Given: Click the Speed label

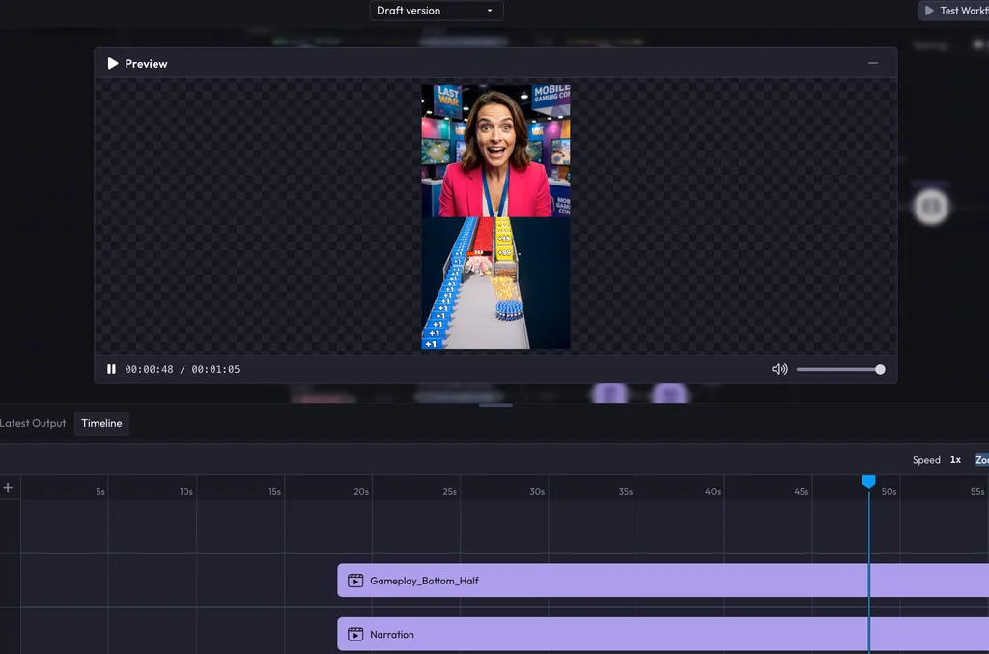Looking at the screenshot, I should click(x=926, y=460).
